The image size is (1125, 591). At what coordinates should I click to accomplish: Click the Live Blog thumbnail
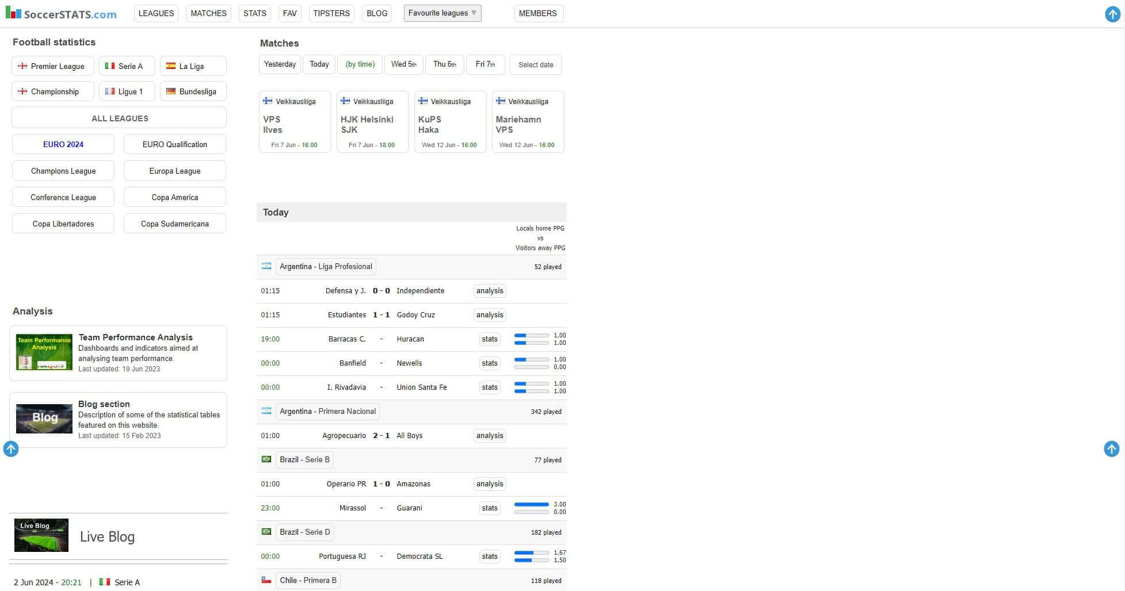[x=41, y=535]
